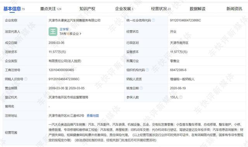Click the founding date 2009-03-06
Screen dimensions: 248x147
(x=57, y=43)
